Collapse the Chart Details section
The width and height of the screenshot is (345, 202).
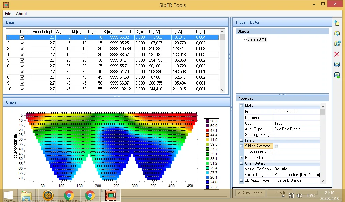coord(241,163)
